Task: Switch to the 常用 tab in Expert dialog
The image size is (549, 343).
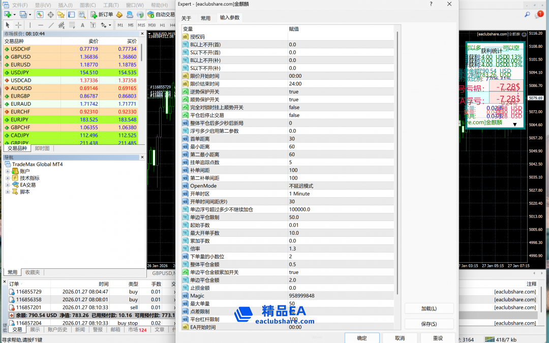Action: click(205, 18)
